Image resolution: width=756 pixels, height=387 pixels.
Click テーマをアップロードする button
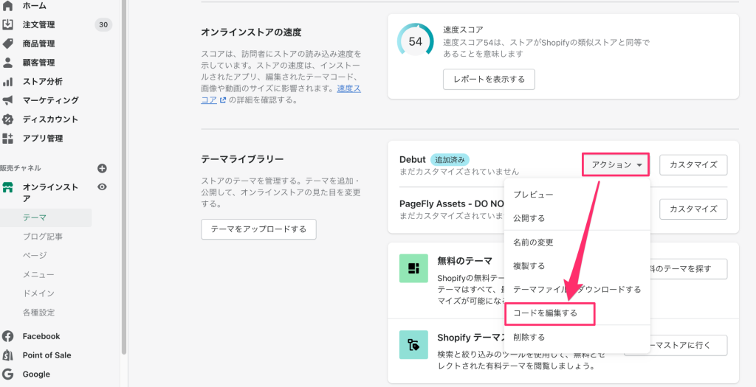click(x=258, y=229)
